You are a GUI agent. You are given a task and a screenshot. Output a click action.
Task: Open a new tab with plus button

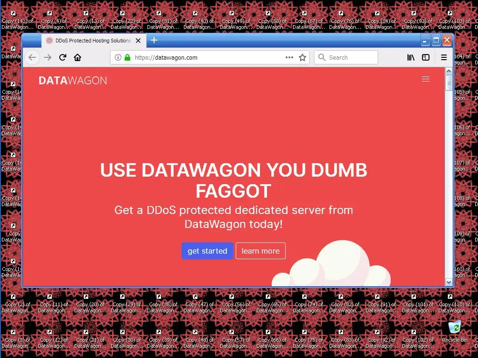click(x=154, y=40)
